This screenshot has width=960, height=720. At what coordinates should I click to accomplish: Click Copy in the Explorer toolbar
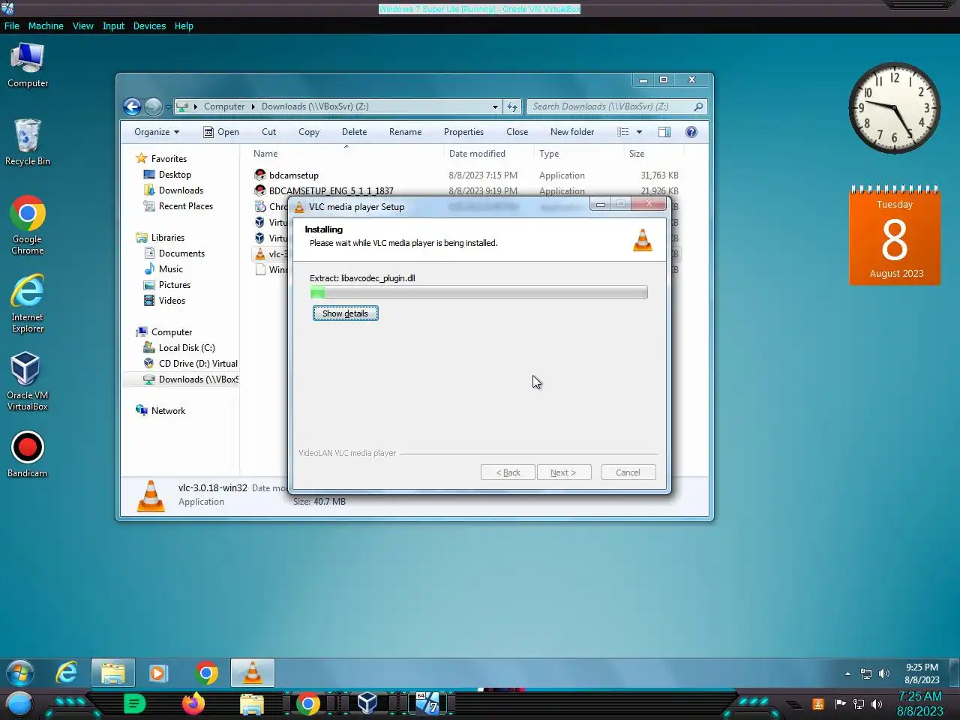(309, 132)
